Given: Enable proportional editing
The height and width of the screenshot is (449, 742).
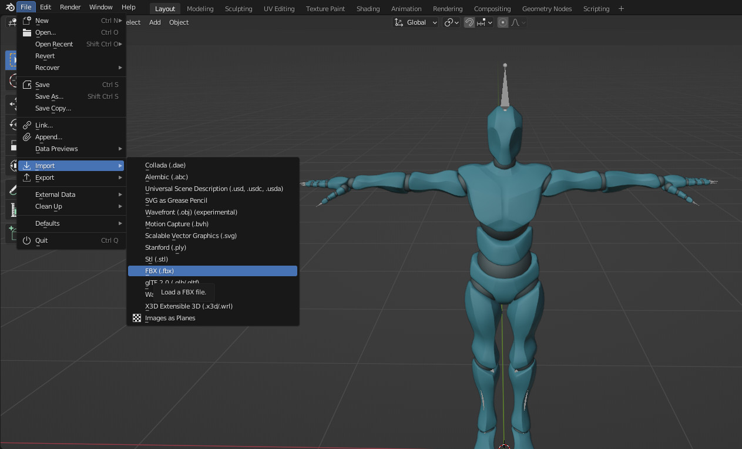Looking at the screenshot, I should point(502,22).
